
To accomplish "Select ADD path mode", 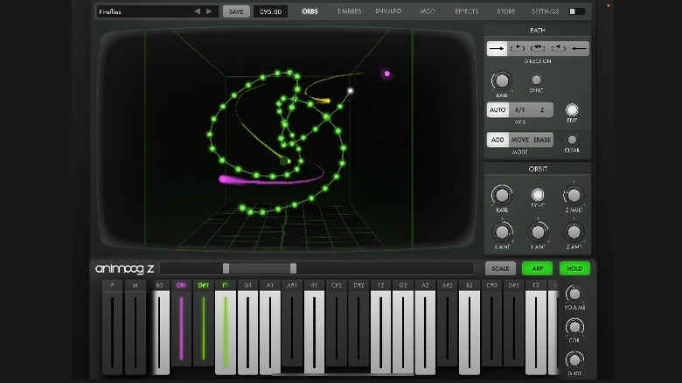I will tap(498, 140).
